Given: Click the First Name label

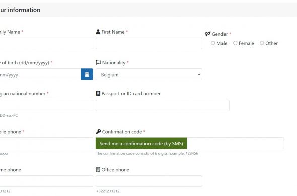Looking at the screenshot, I should [x=113, y=32].
